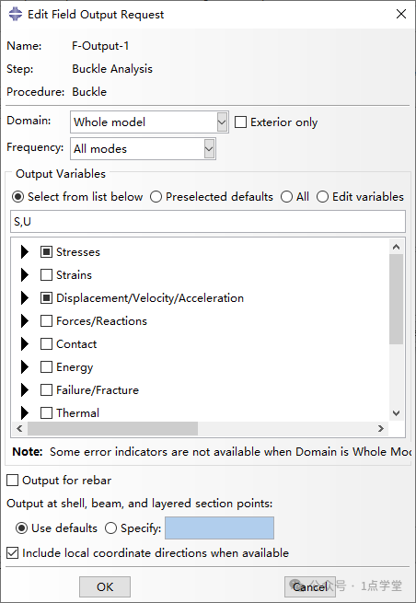Click the Cancel button
Viewport: 416px width, 603px height.
[x=310, y=586]
